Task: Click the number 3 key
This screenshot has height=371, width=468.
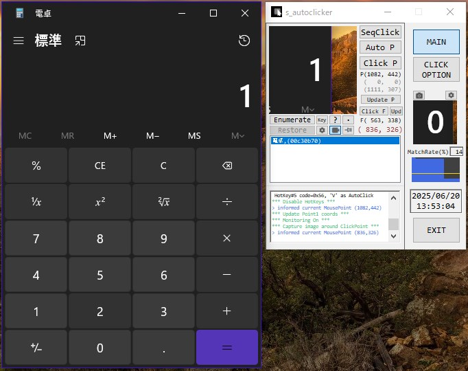Action: point(163,311)
